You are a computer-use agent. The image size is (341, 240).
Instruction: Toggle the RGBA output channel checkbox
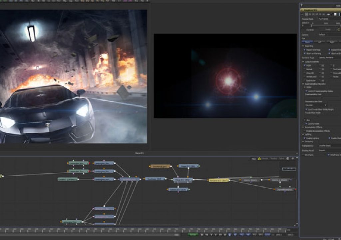pyautogui.click(x=305, y=65)
